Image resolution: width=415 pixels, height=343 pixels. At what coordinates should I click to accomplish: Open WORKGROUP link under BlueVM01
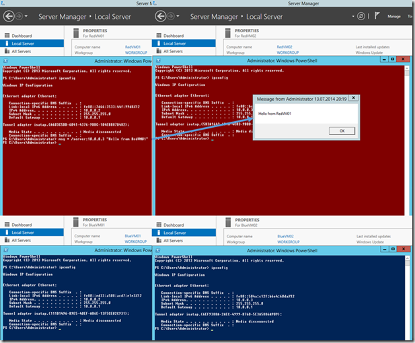(136, 241)
